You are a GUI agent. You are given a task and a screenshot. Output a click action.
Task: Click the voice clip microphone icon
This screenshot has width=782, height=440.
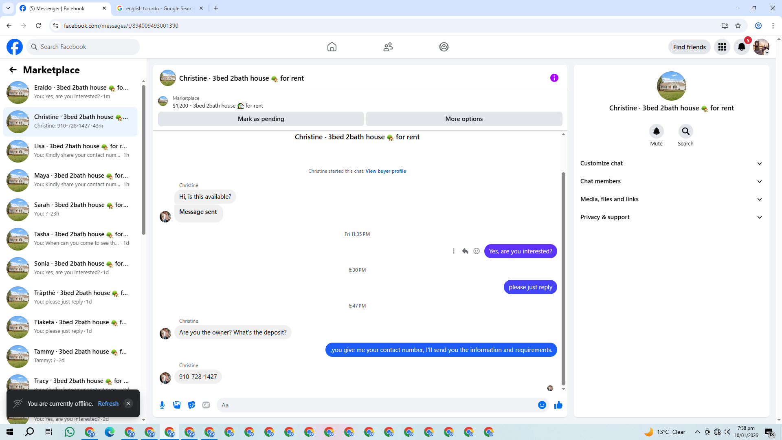tap(162, 405)
